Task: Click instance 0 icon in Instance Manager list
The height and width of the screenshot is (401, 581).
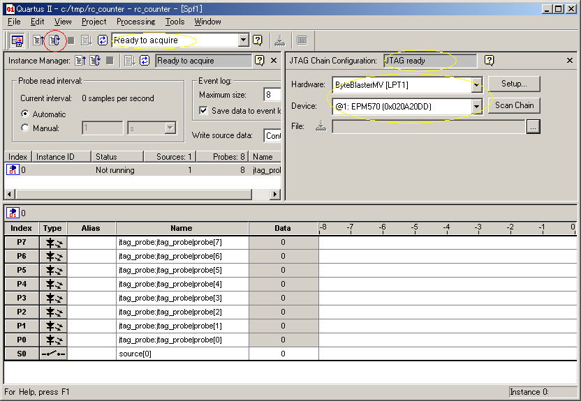Action: click(x=13, y=169)
